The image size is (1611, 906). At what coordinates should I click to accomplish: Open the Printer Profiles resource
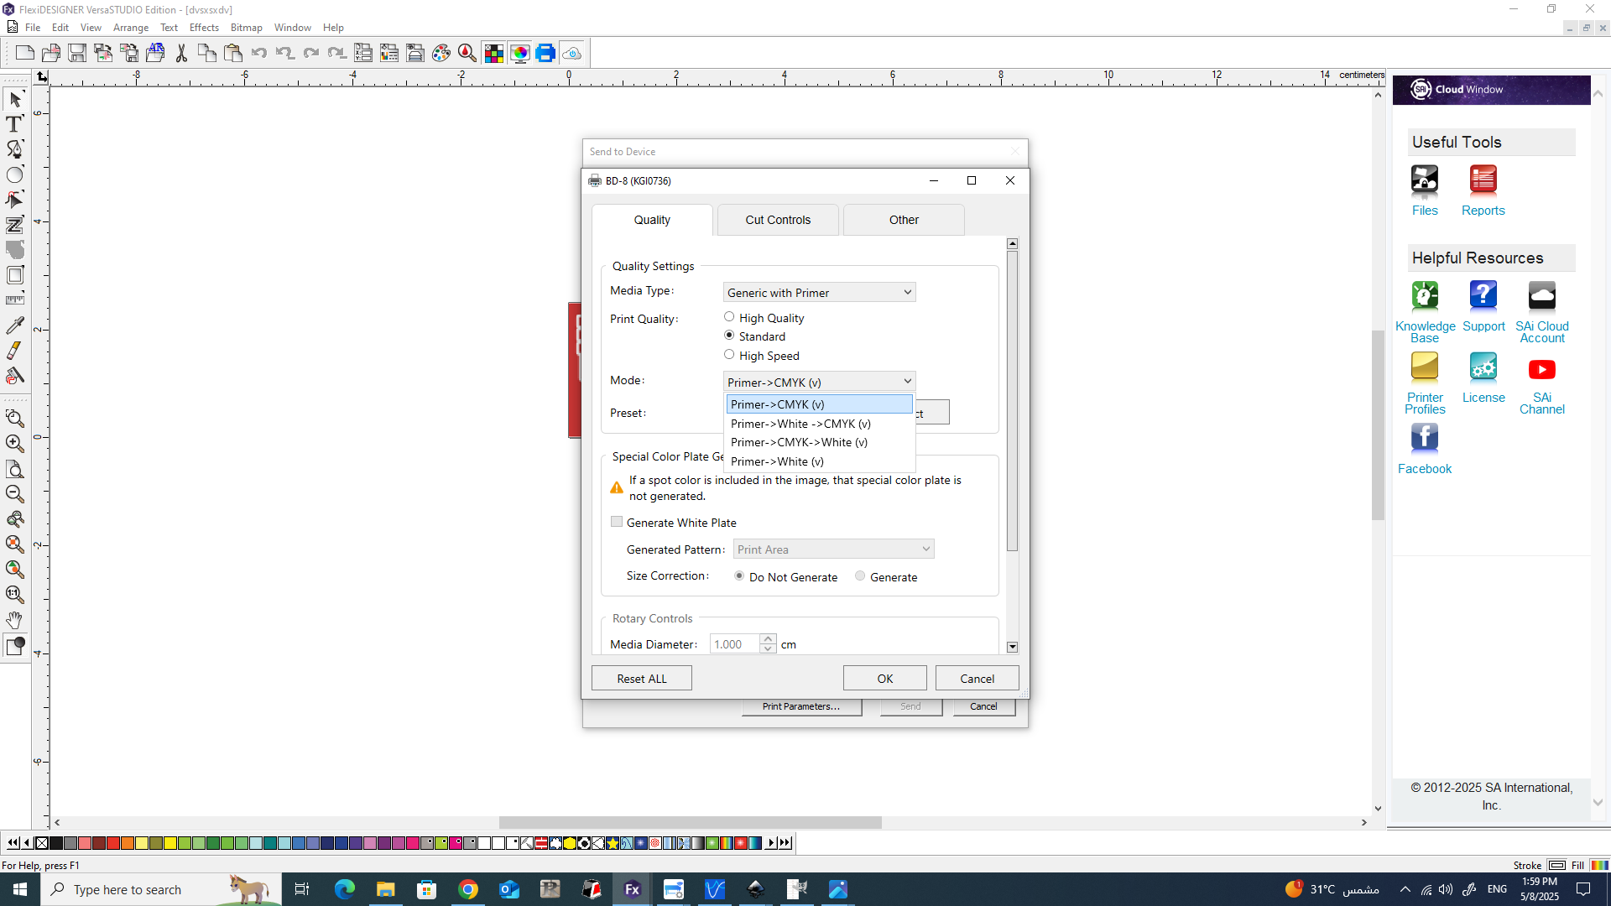[x=1425, y=383]
